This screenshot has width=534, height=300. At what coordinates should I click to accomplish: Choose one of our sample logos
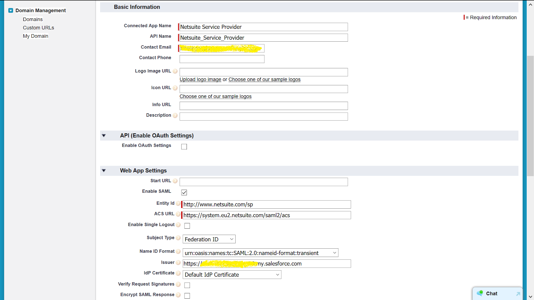tap(215, 96)
